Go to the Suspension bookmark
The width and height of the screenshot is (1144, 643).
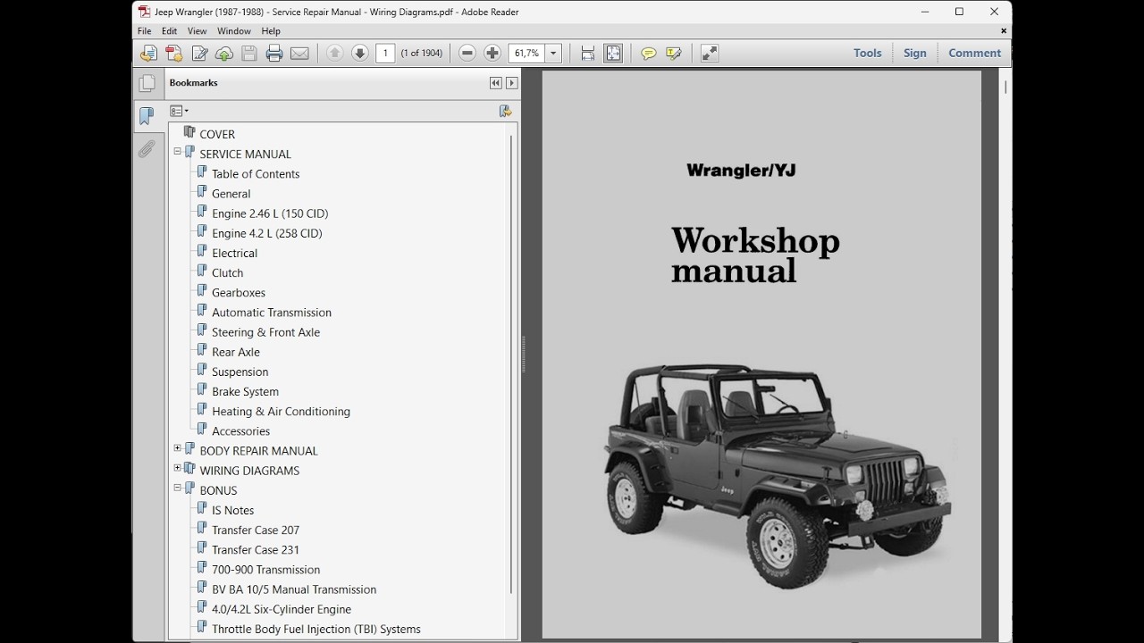[x=240, y=372]
